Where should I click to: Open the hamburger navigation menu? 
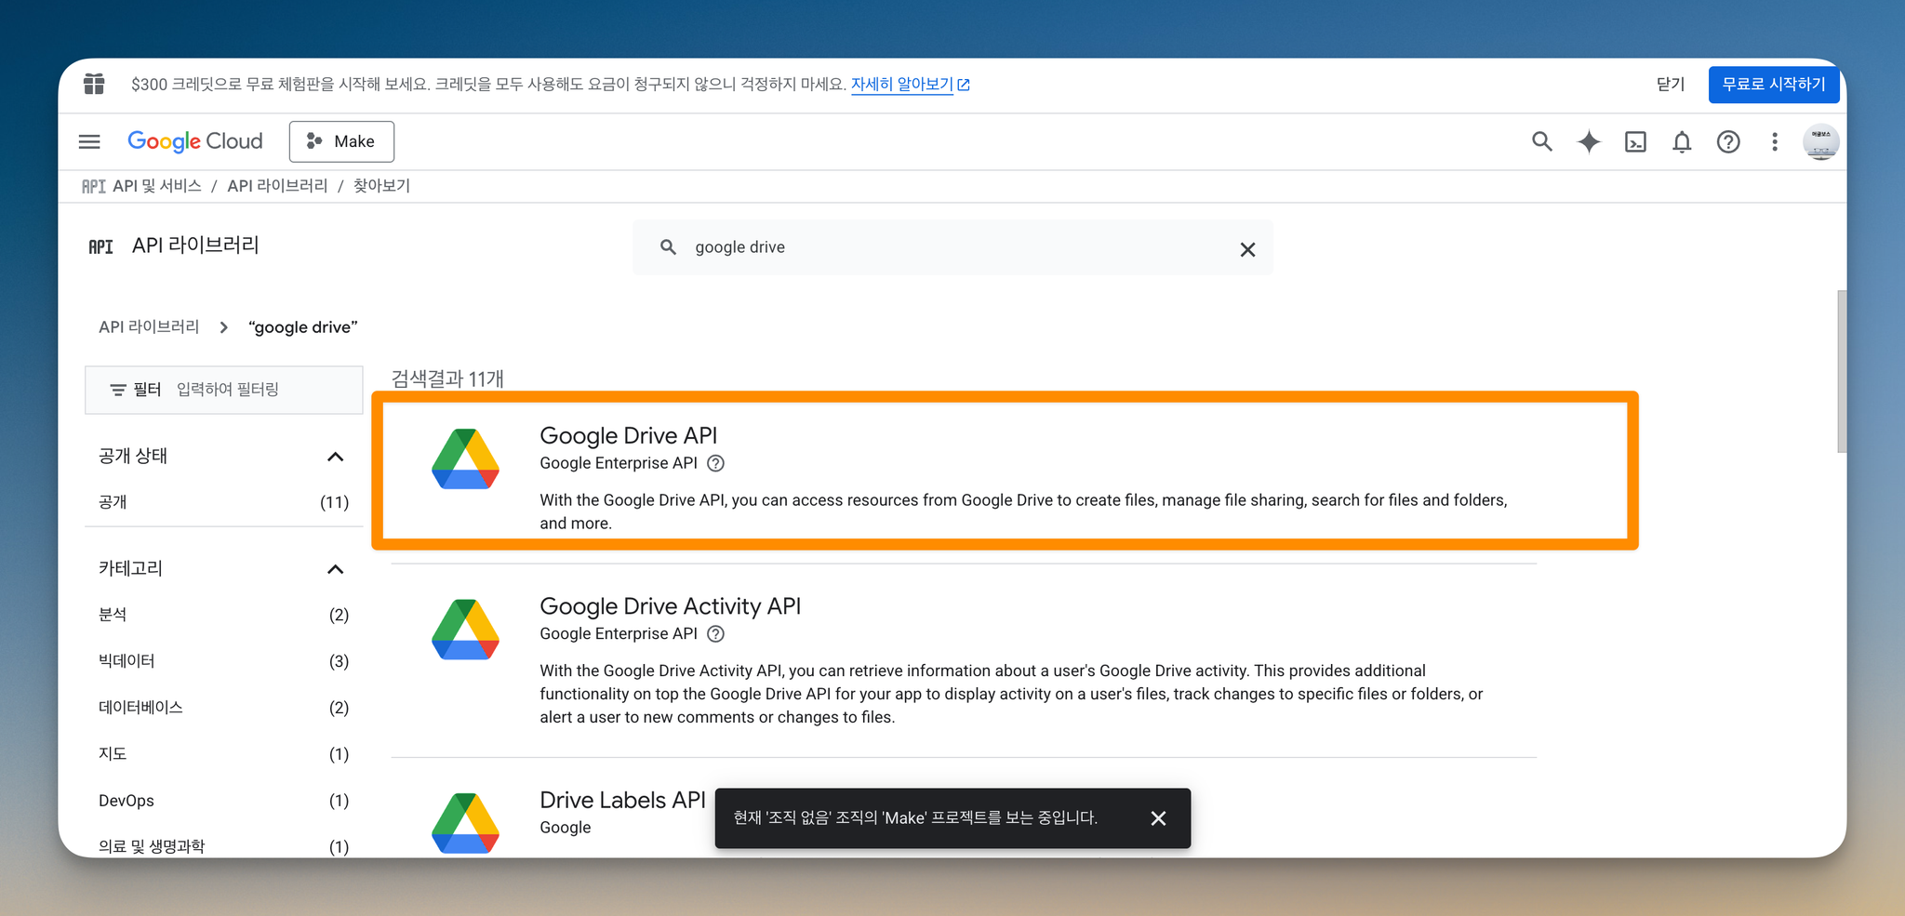point(89,141)
